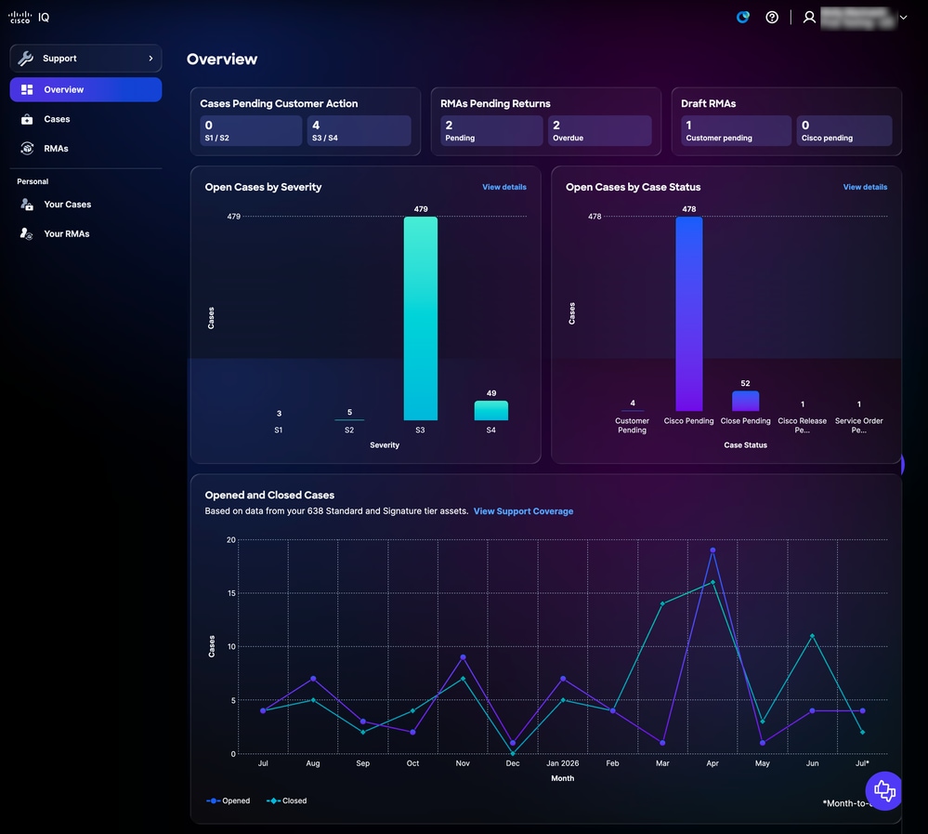Click the Your Cases person icon
The image size is (928, 834).
[27, 205]
